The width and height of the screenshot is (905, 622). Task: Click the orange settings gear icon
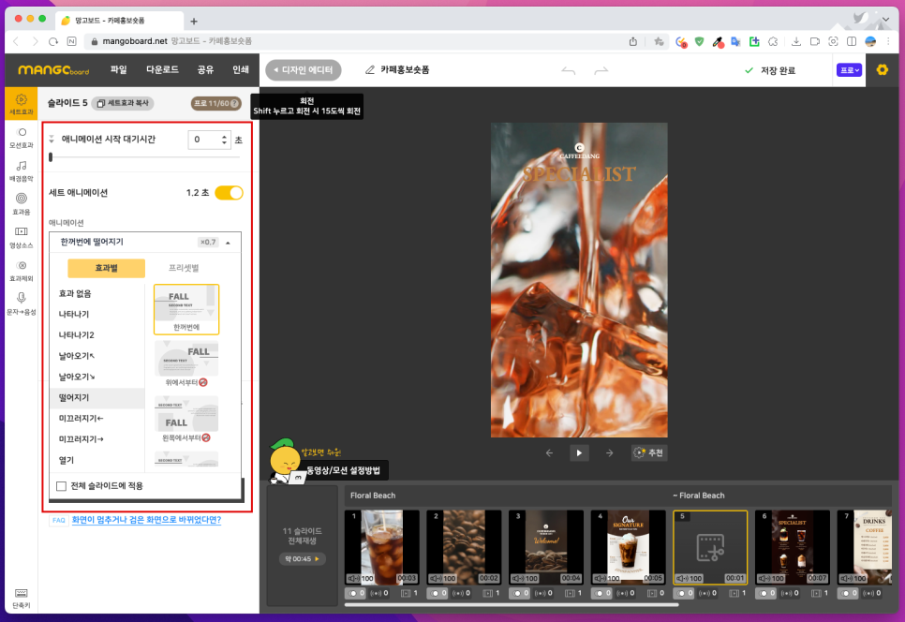[x=882, y=70]
